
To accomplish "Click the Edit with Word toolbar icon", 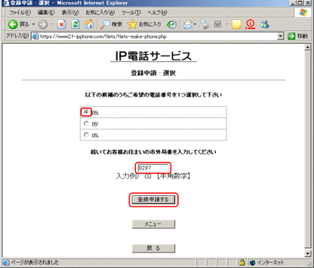I will point(218,24).
